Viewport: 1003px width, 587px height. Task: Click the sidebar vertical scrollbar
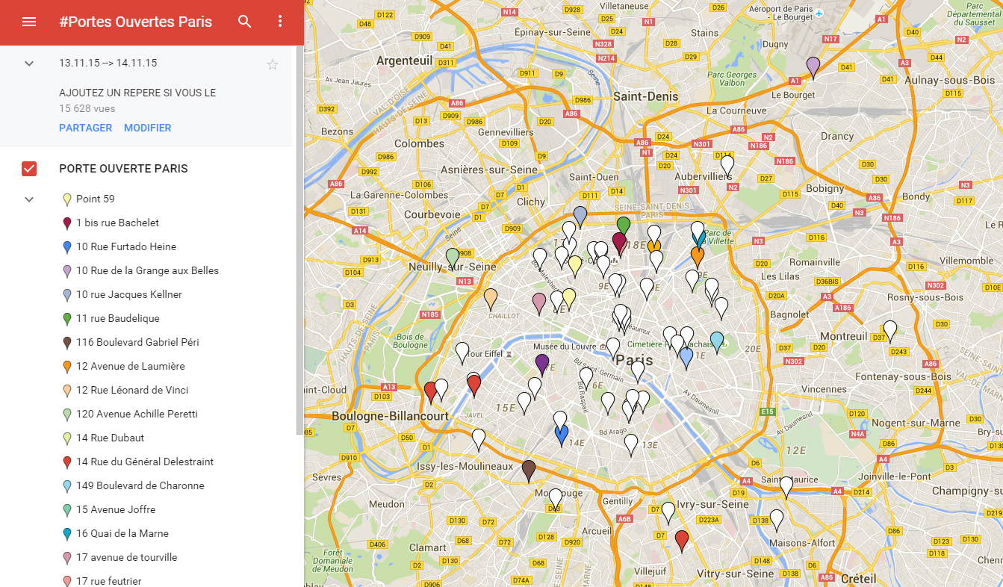(x=299, y=239)
